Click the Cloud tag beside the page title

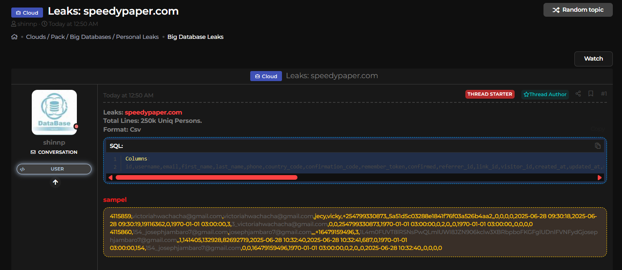[x=27, y=13]
